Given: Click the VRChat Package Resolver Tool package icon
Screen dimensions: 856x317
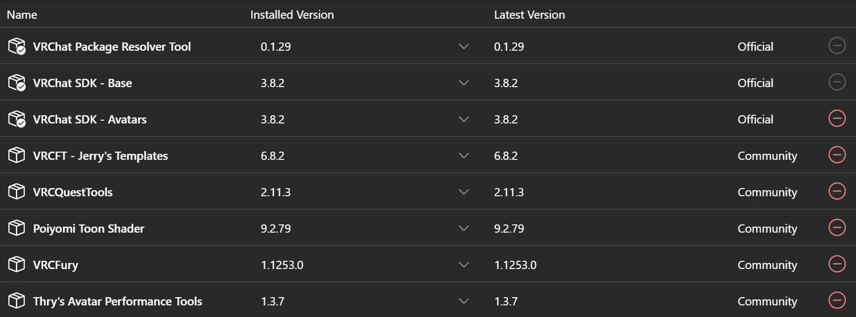Looking at the screenshot, I should click(17, 46).
